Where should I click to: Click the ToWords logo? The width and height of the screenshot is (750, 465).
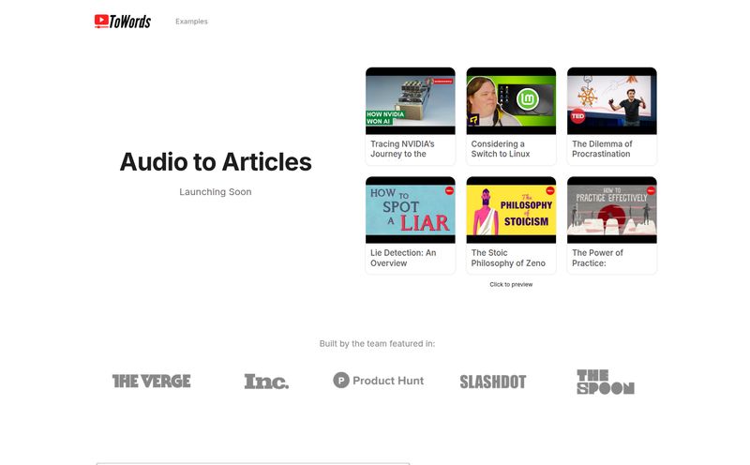(x=123, y=21)
